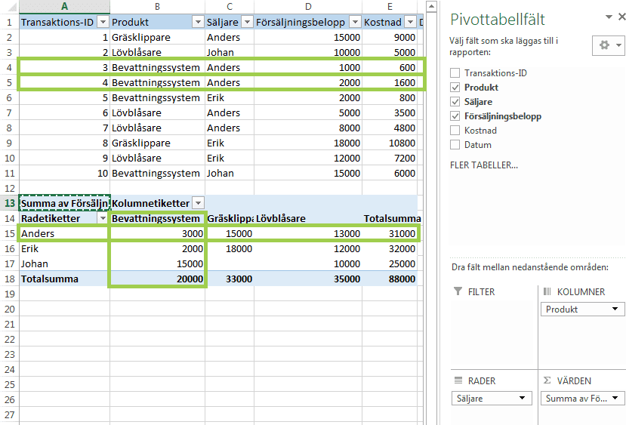Click the 18000 sales amount in row 9
The image size is (626, 425).
click(308, 143)
